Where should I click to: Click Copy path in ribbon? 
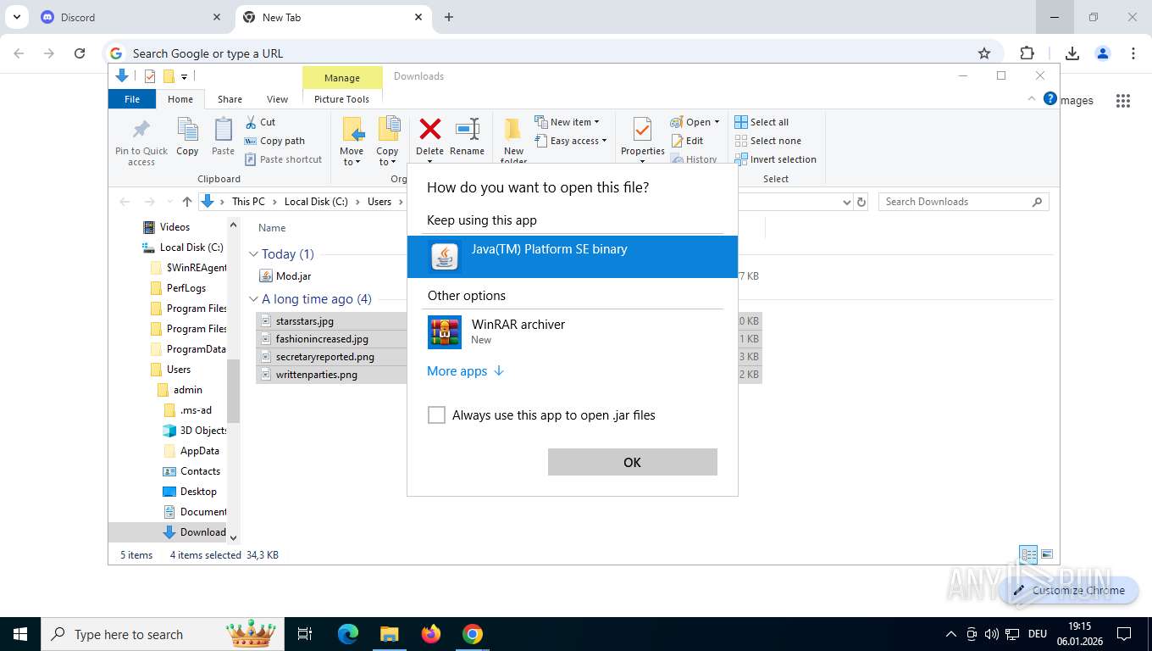(x=274, y=141)
